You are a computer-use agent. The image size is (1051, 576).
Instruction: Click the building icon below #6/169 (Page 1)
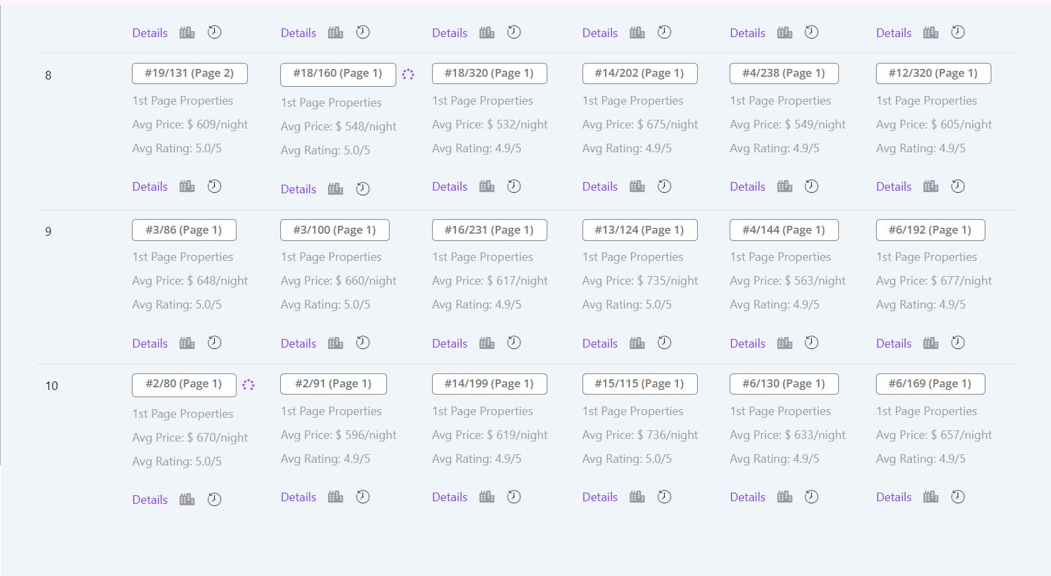pyautogui.click(x=930, y=497)
